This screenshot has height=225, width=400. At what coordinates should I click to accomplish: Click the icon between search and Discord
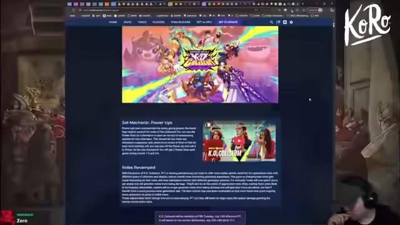278,22
